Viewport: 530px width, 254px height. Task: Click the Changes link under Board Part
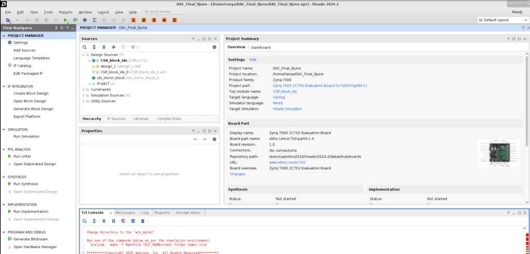[237, 174]
